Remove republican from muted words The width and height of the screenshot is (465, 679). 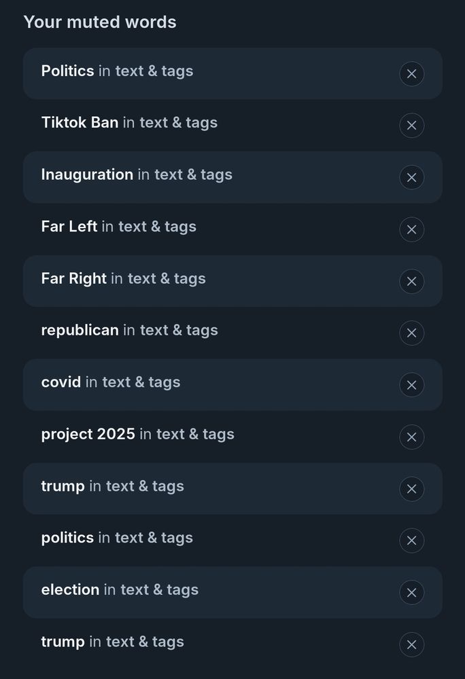click(411, 333)
